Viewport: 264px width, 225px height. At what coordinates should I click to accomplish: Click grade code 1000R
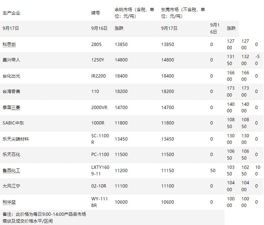coord(98,123)
